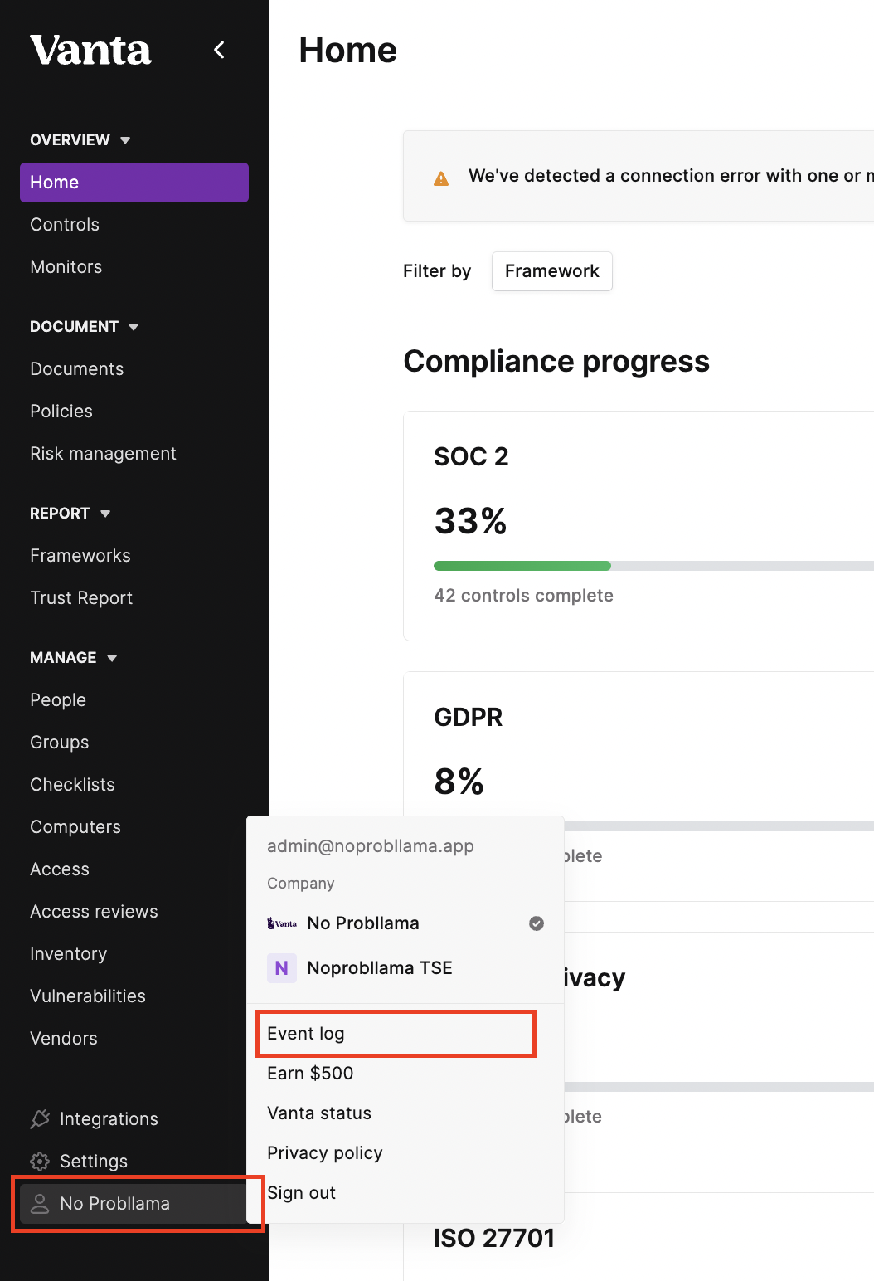The image size is (874, 1281).
Task: Click the Vanta logo
Action: point(90,50)
